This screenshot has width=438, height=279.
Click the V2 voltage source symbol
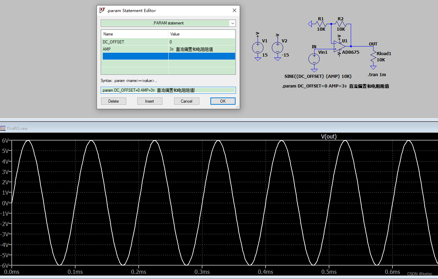[x=277, y=47]
